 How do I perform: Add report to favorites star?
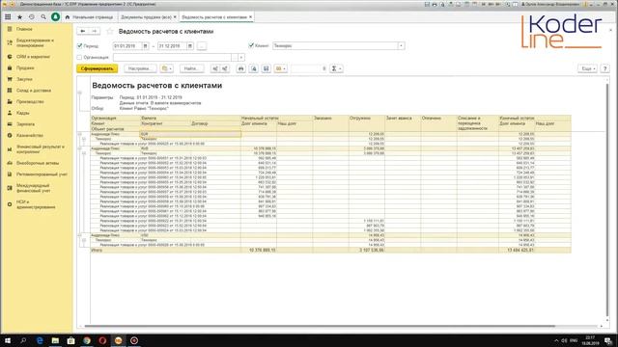coord(110,31)
